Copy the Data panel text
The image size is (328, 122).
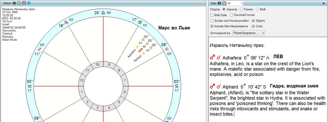[224, 3]
